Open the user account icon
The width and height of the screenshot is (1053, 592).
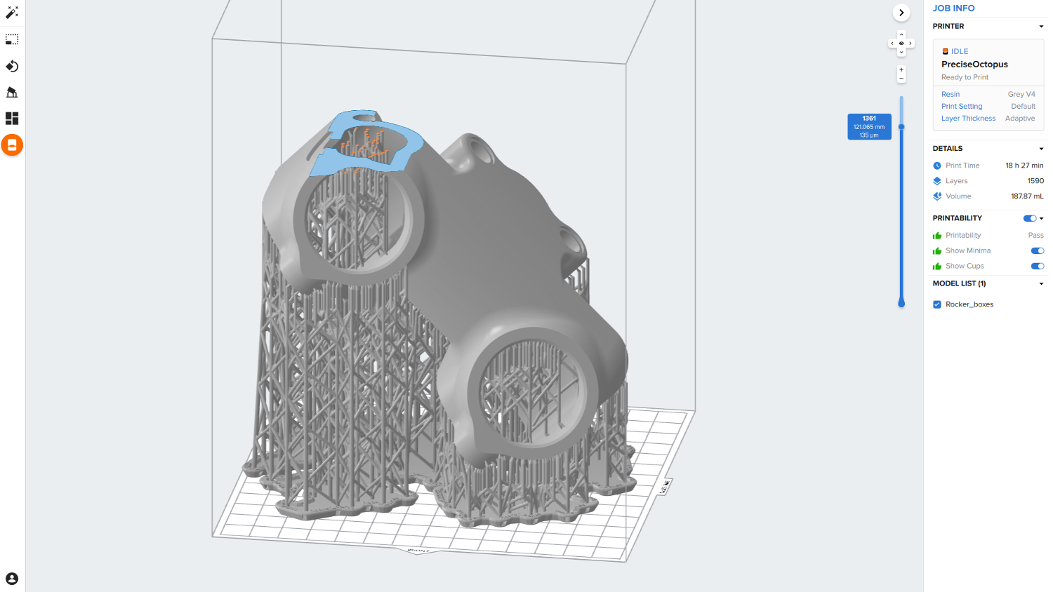[12, 578]
